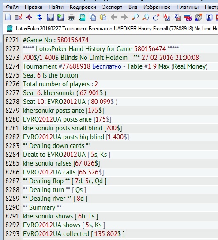This screenshot has height=240, width=218.
Task: Copy selection with two-pages icon
Action: pos(93,17)
